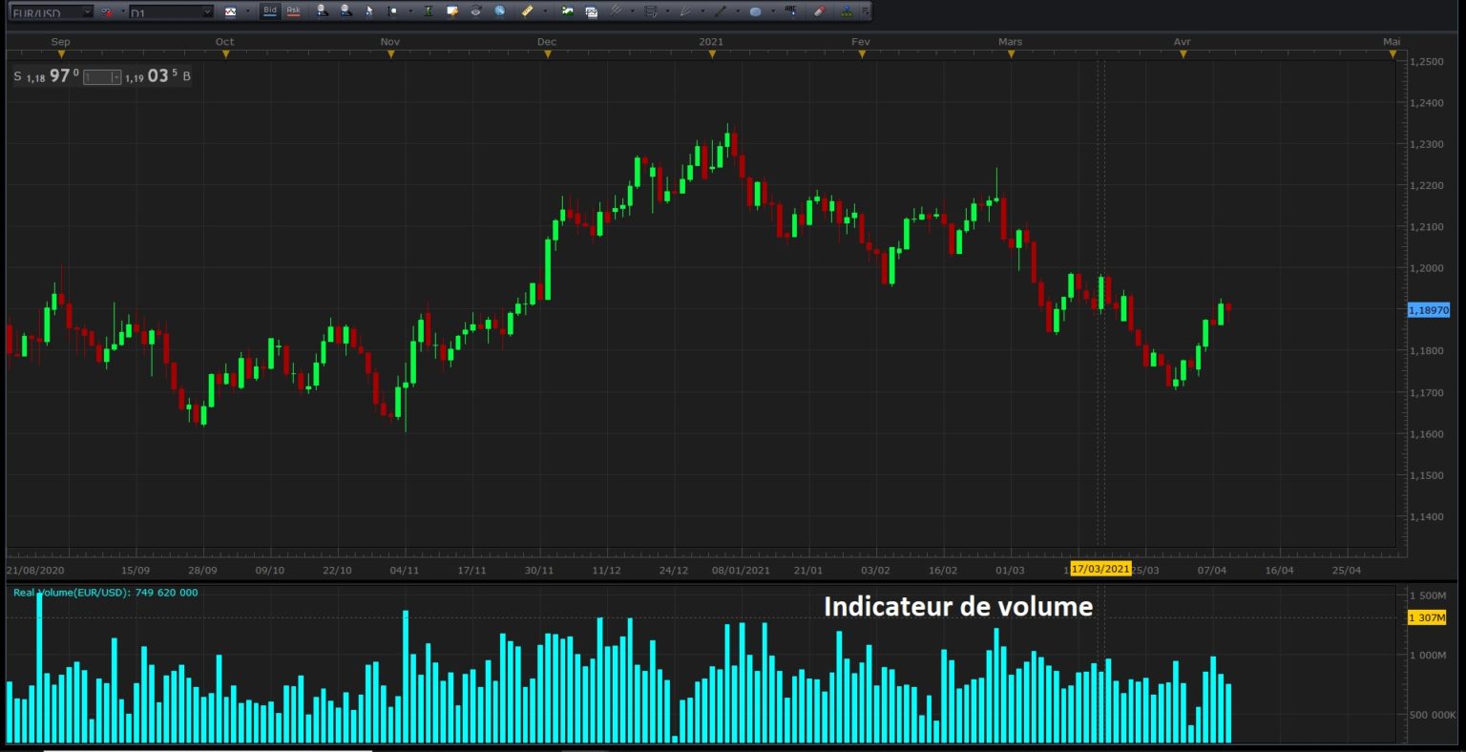Screen dimensions: 1466x752
Task: Select the eraser tool to remove drawings
Action: click(x=818, y=11)
